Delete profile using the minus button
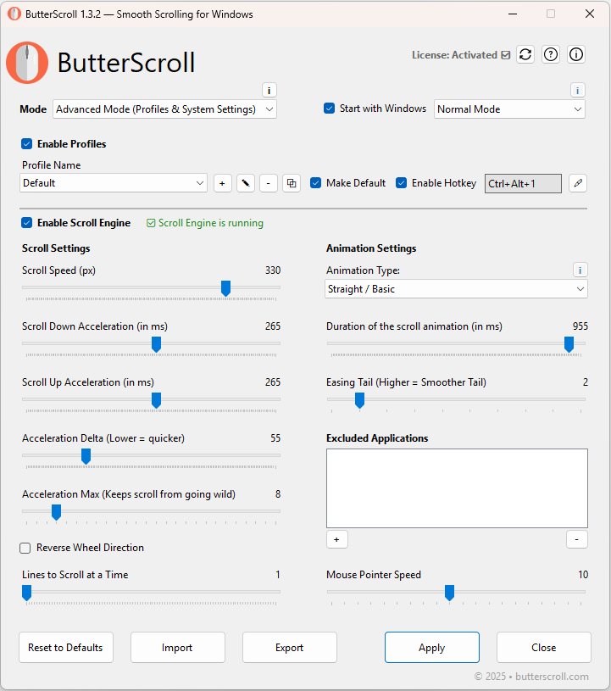 coord(269,183)
